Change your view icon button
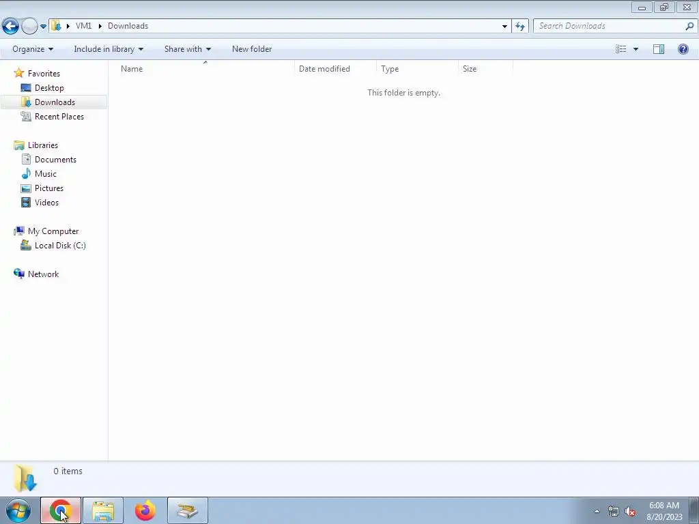This screenshot has width=699, height=524. [621, 49]
